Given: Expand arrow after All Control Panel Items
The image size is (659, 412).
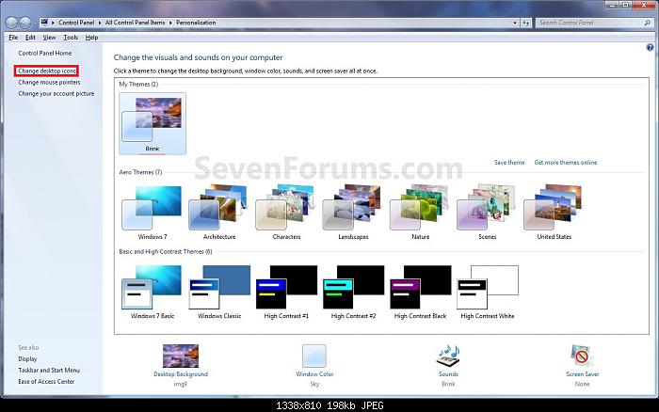Looking at the screenshot, I should click(170, 23).
